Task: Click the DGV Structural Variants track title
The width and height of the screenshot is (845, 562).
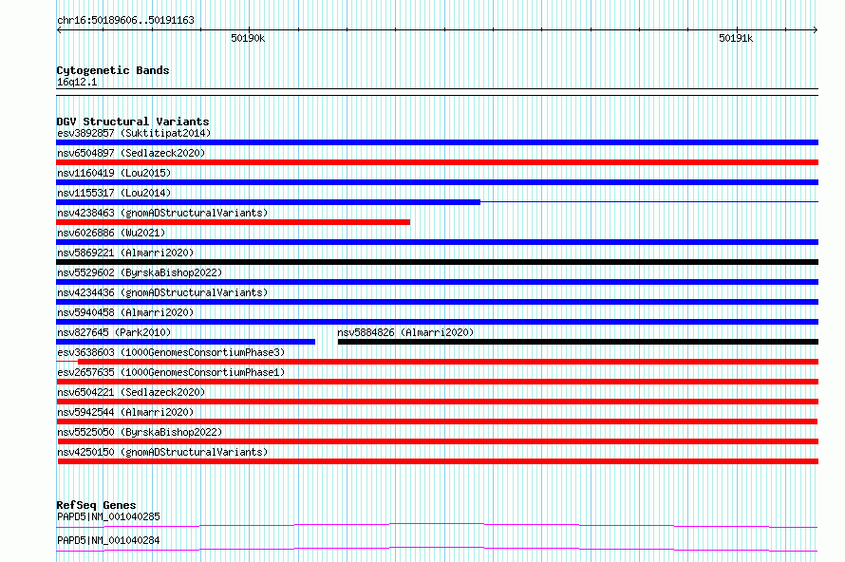Action: tap(133, 122)
